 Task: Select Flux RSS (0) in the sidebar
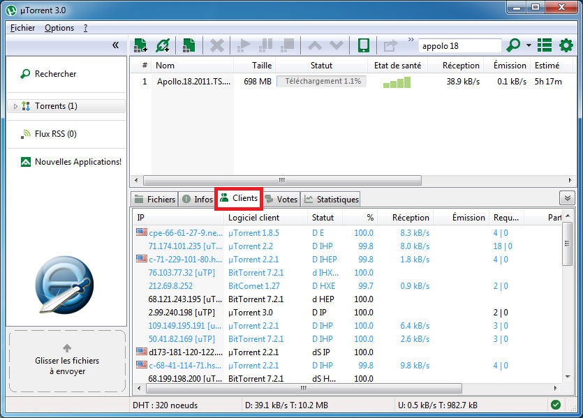click(x=55, y=134)
